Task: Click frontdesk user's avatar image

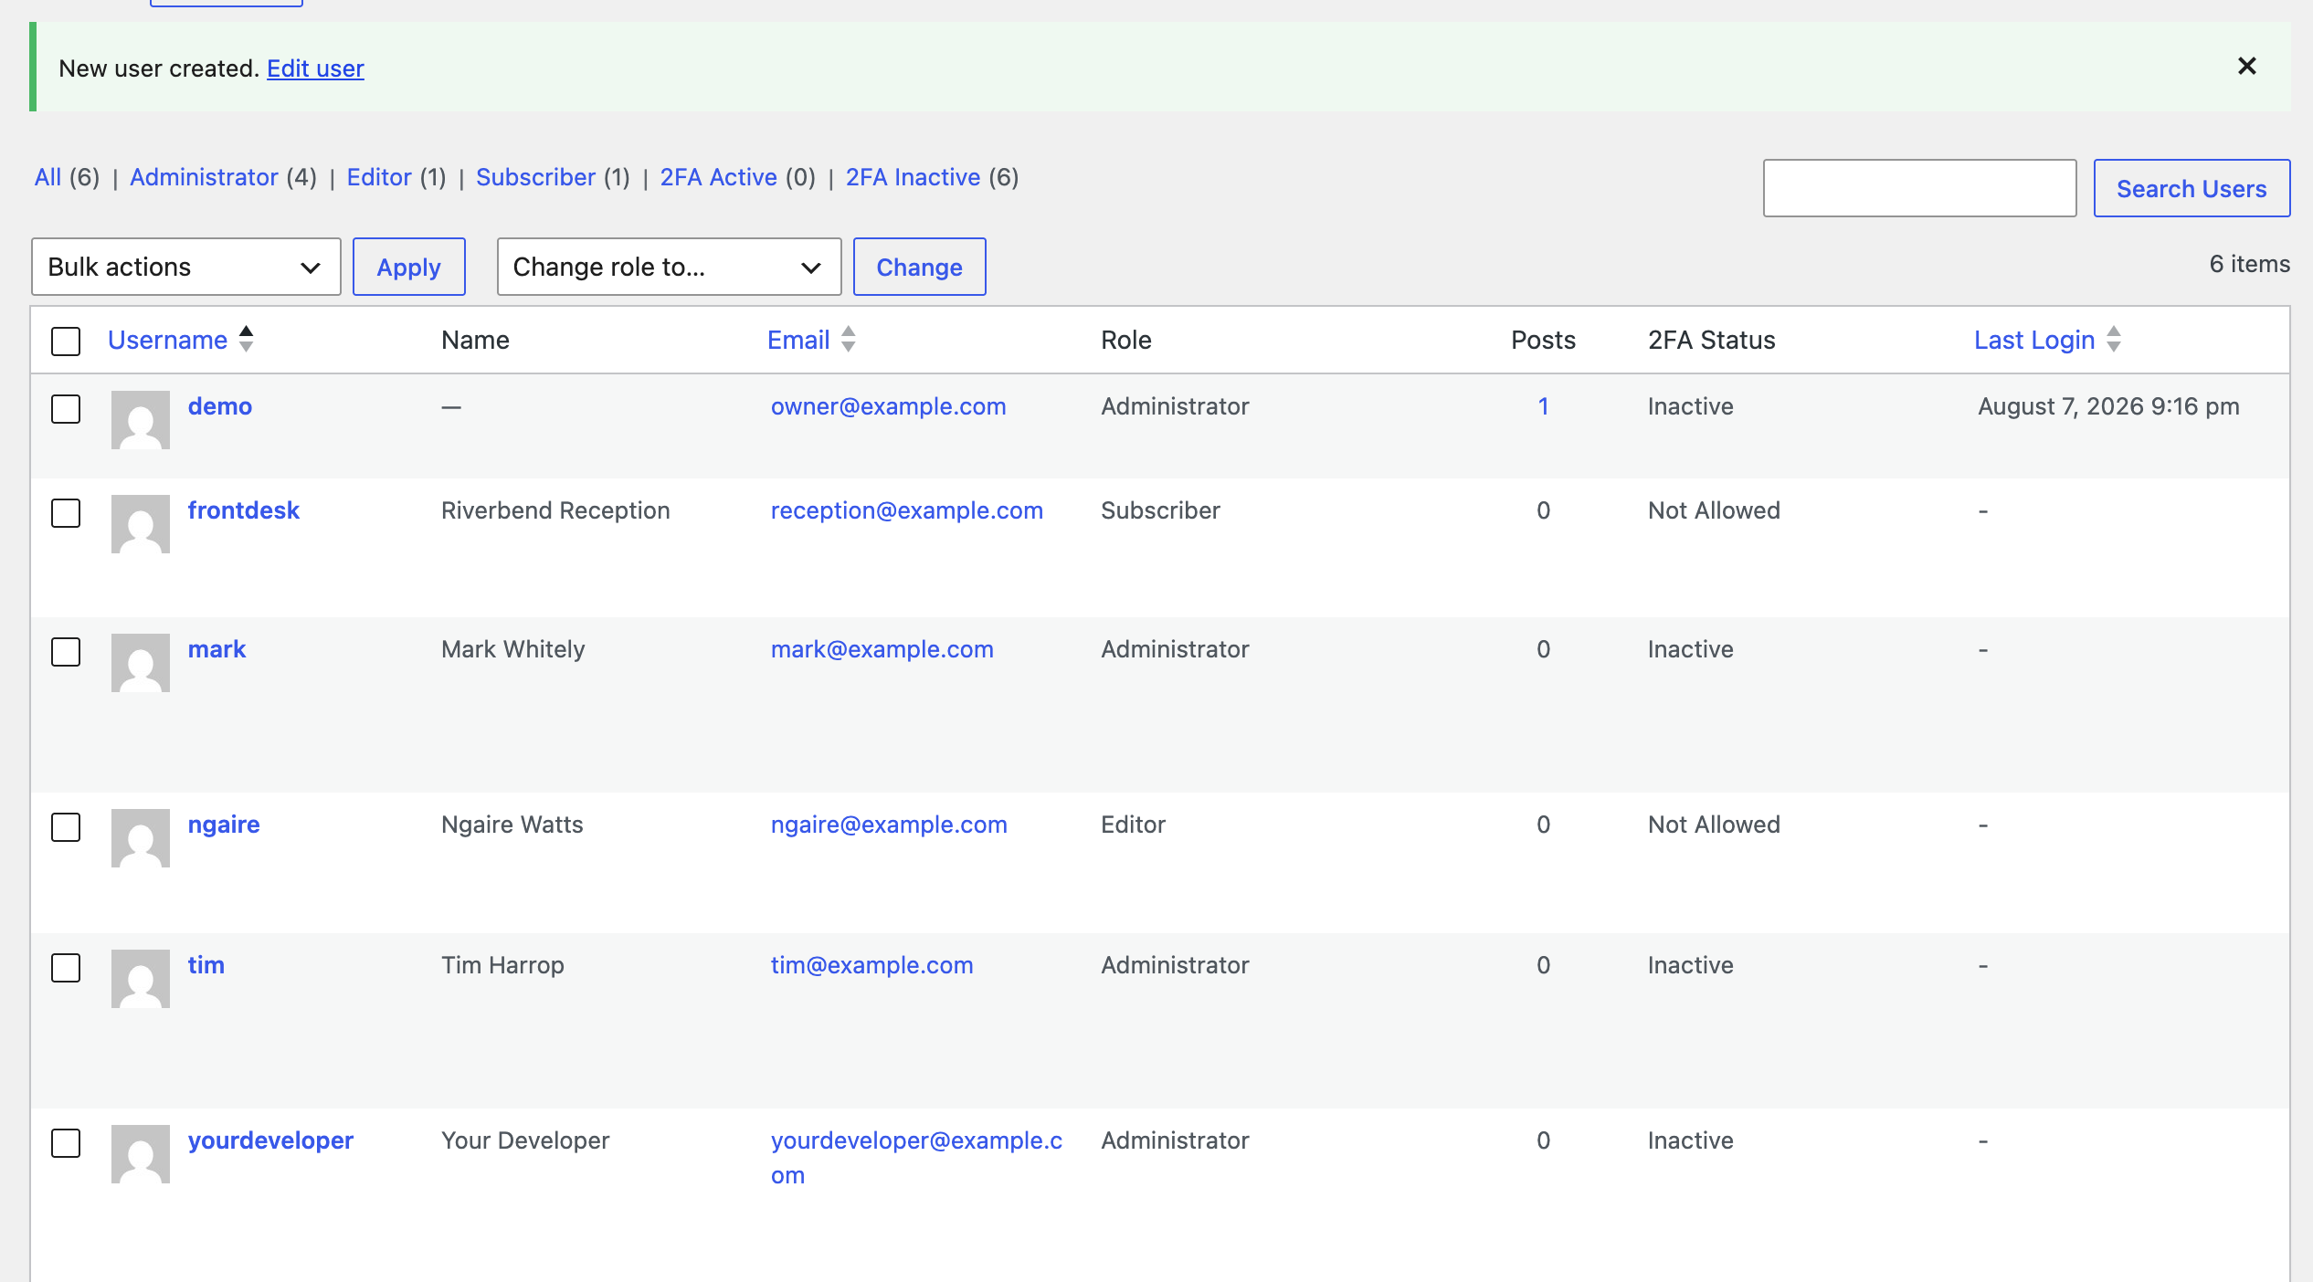Action: tap(141, 524)
